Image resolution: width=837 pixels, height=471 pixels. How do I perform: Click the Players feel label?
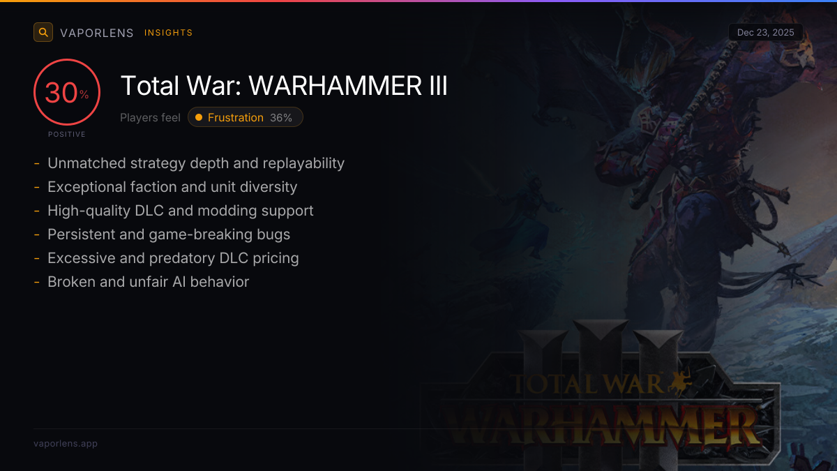click(150, 117)
